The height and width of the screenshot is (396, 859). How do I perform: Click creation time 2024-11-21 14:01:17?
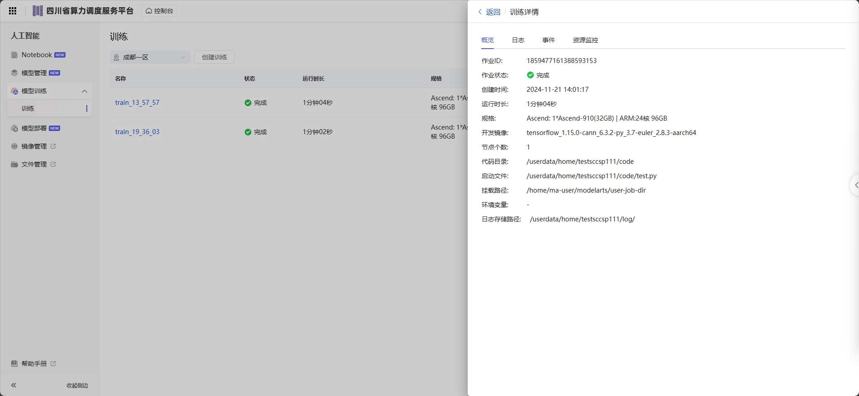coord(558,90)
